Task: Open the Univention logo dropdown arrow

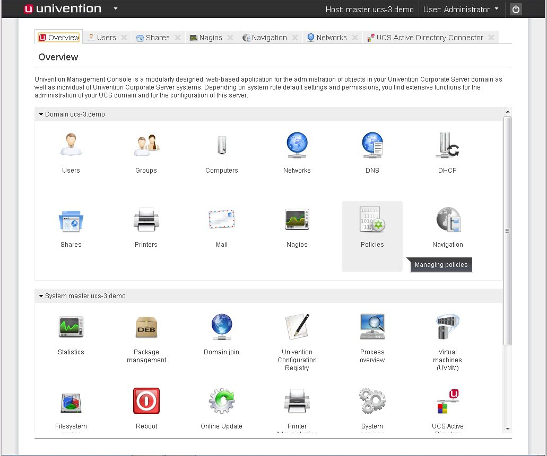Action: (116, 8)
